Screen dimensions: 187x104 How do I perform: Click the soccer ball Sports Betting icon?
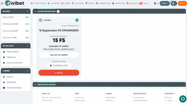point(32,3)
